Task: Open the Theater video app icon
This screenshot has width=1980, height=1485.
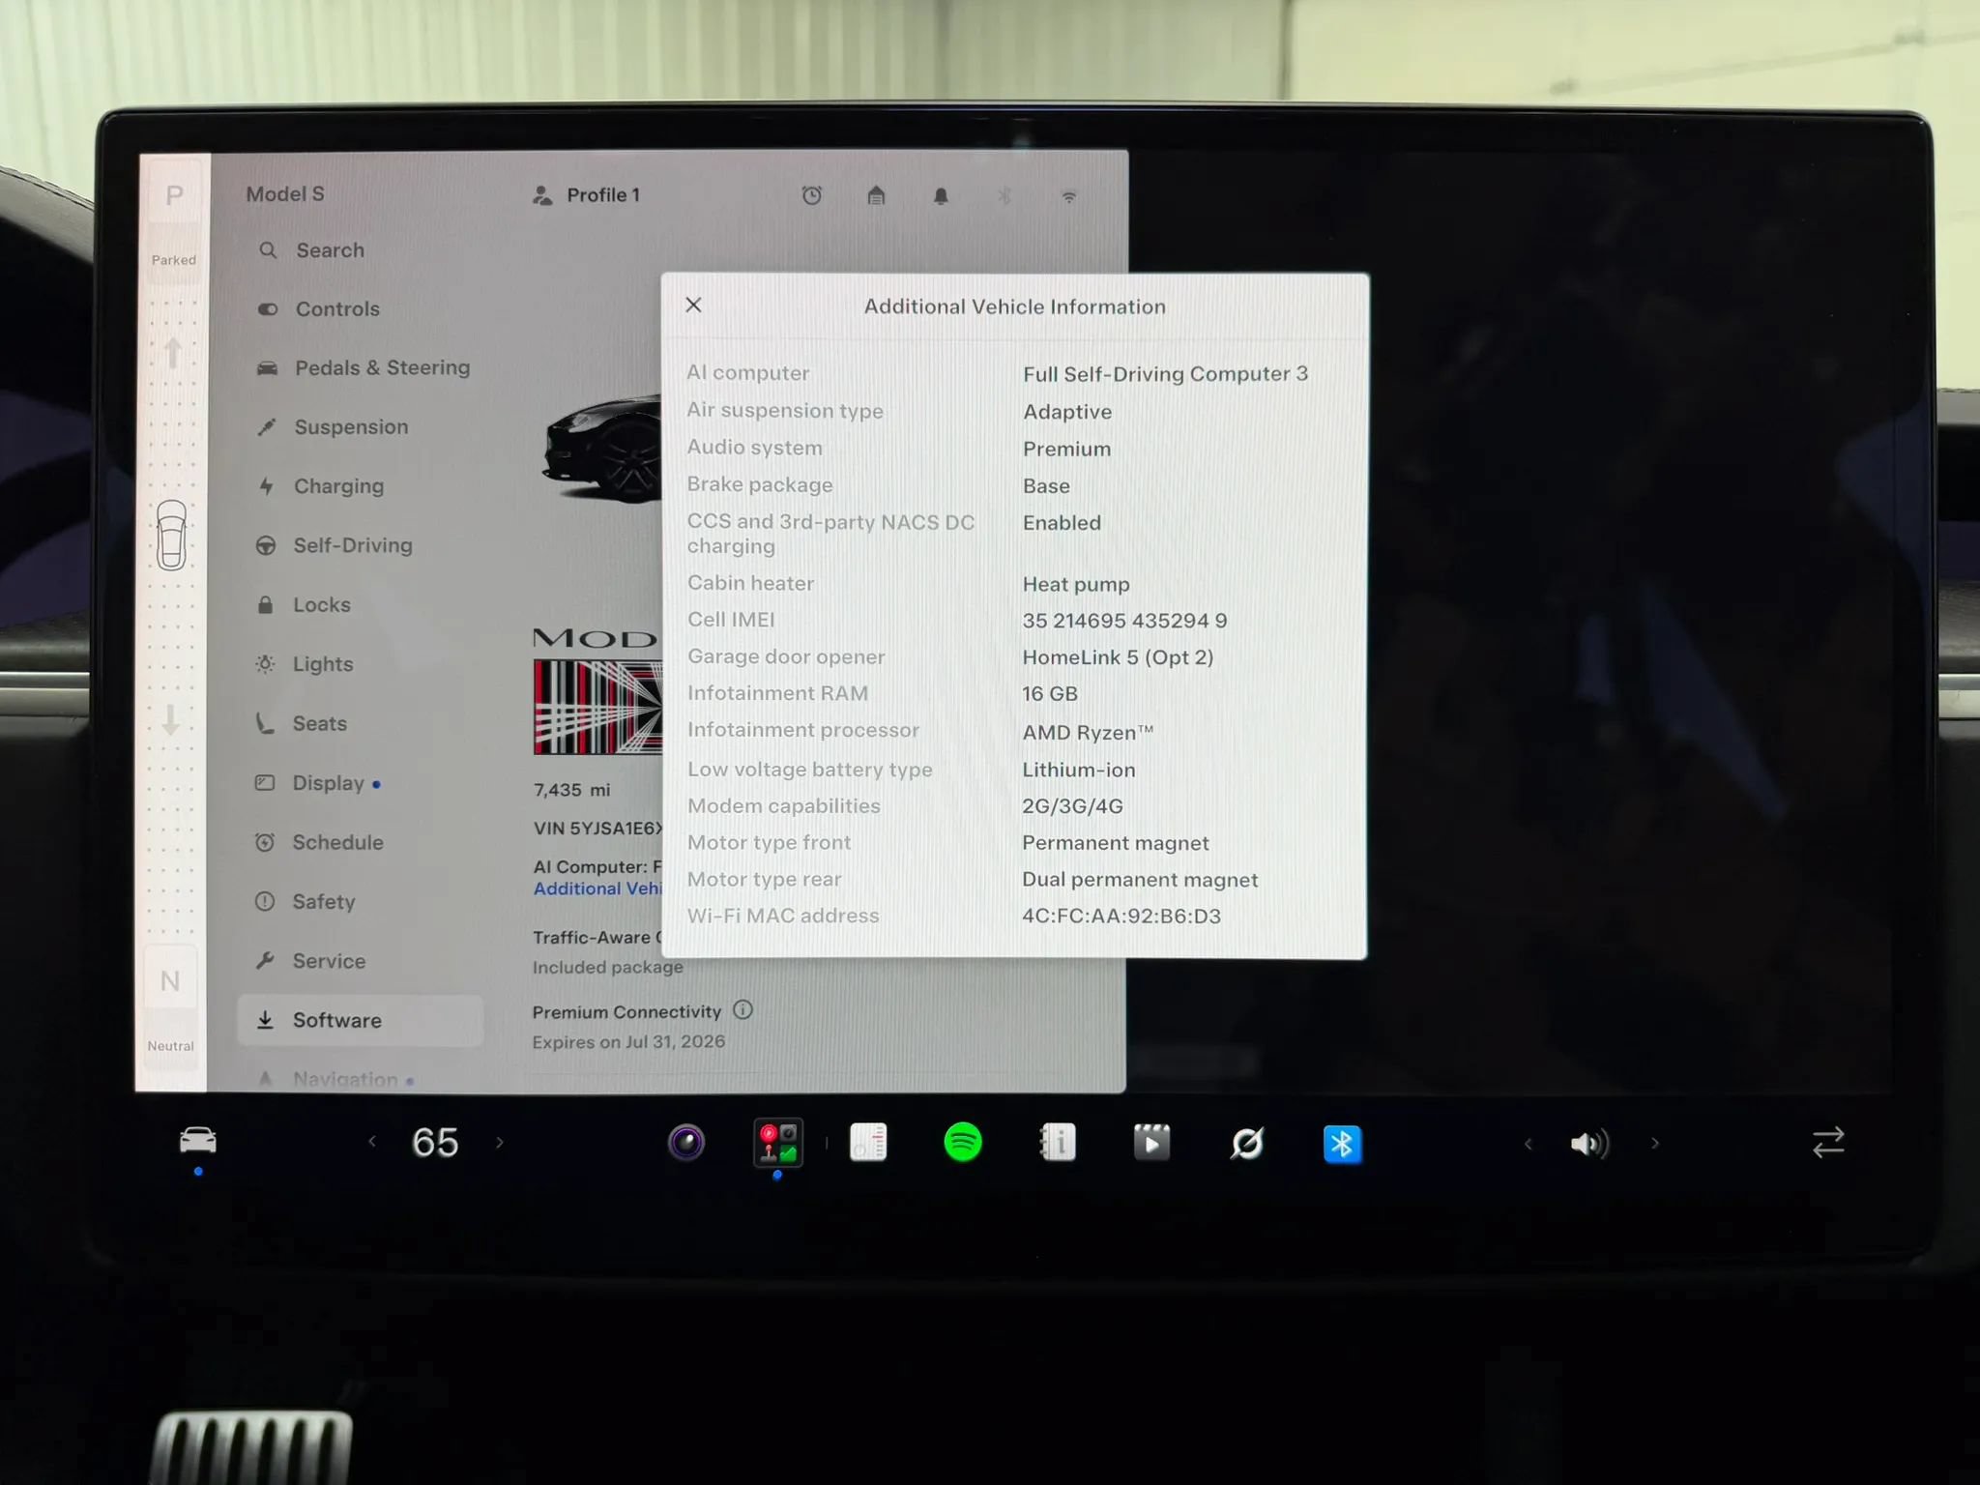Action: point(1151,1143)
